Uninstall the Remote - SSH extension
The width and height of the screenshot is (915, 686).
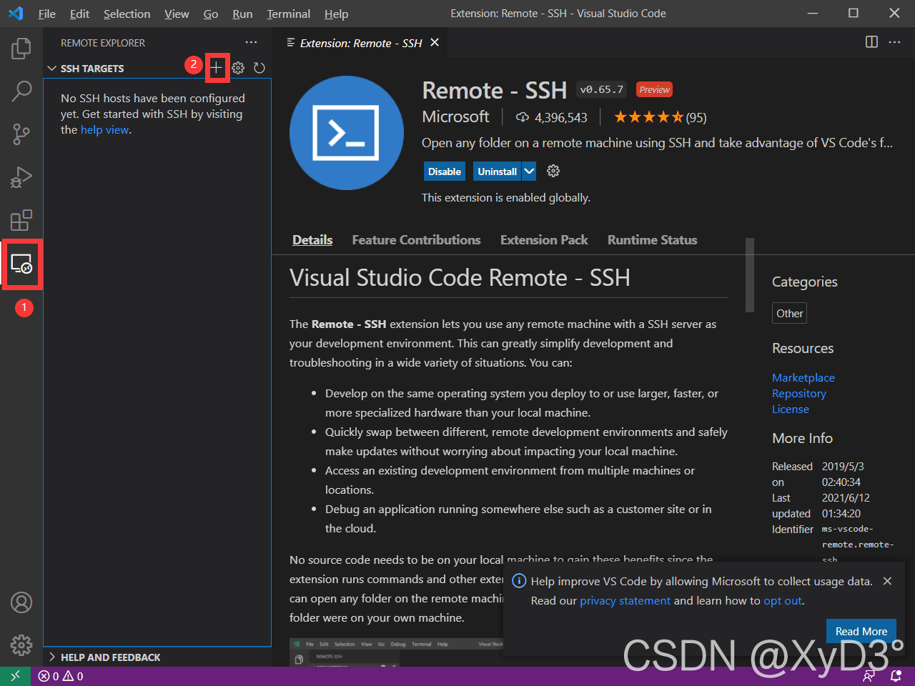click(497, 171)
